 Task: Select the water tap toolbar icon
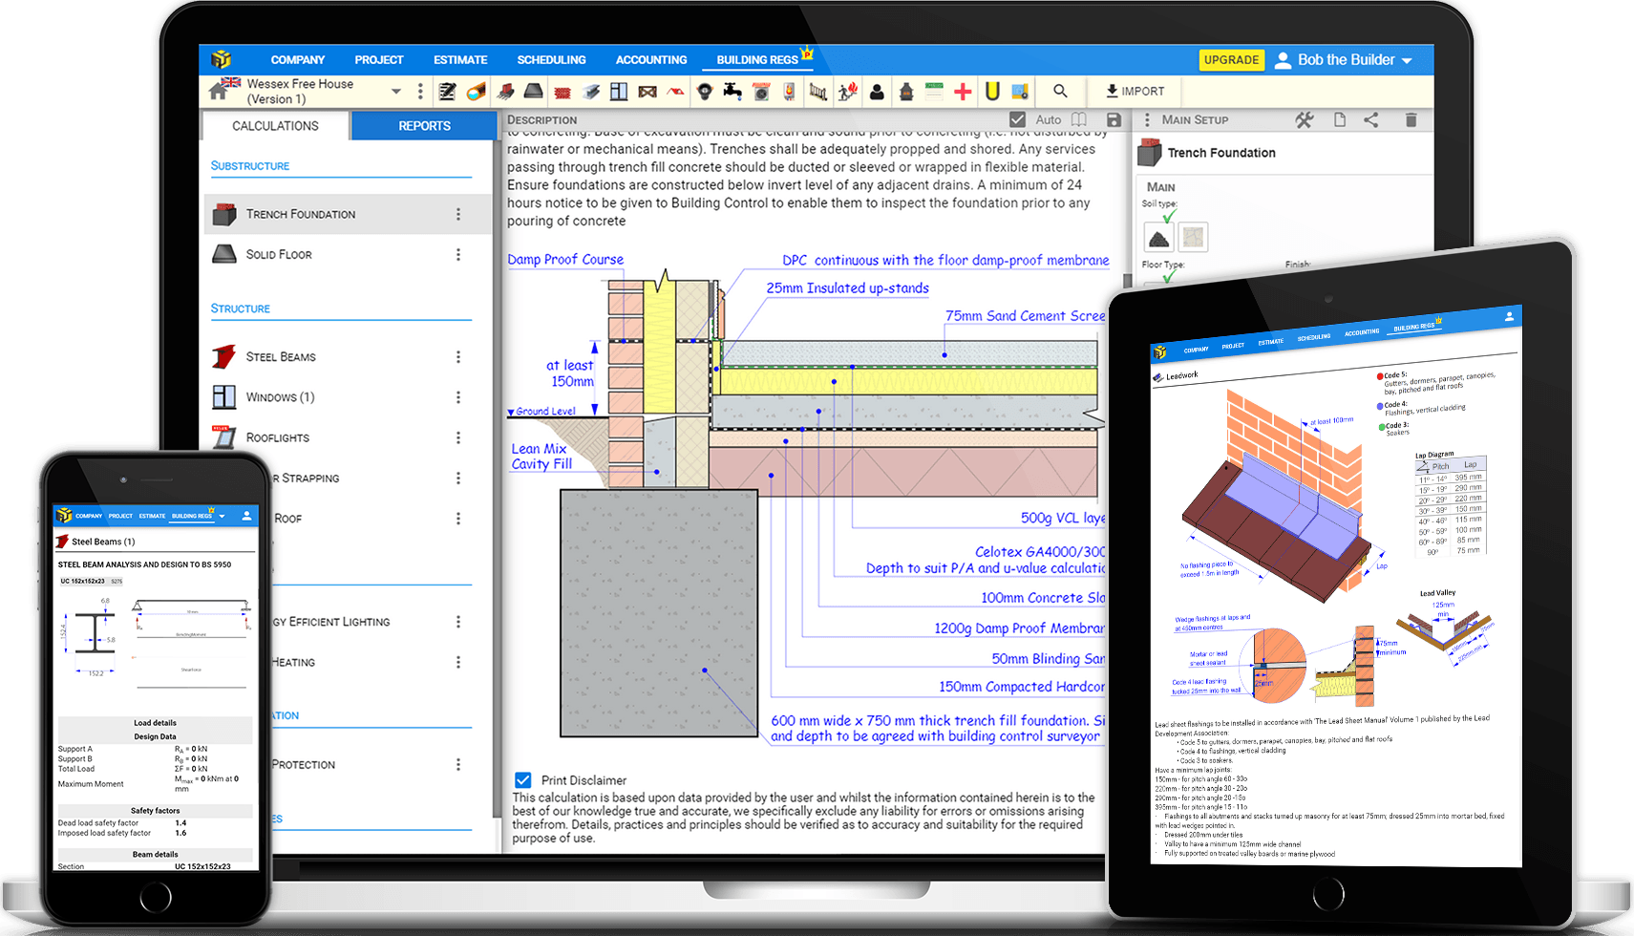[732, 92]
